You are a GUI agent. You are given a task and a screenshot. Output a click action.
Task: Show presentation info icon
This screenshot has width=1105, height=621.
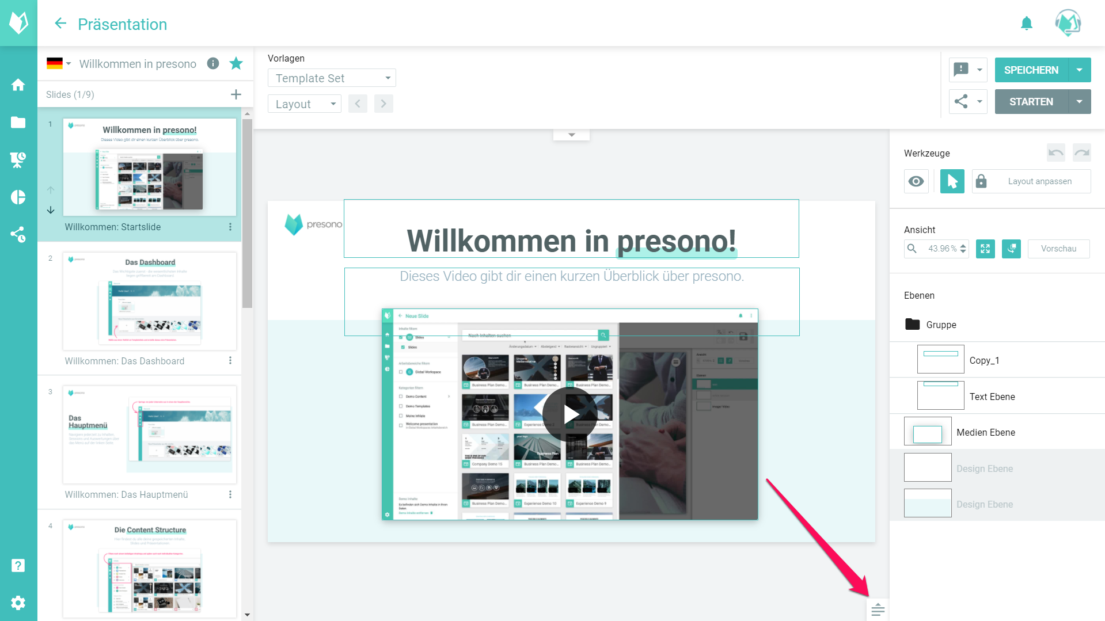tap(213, 63)
